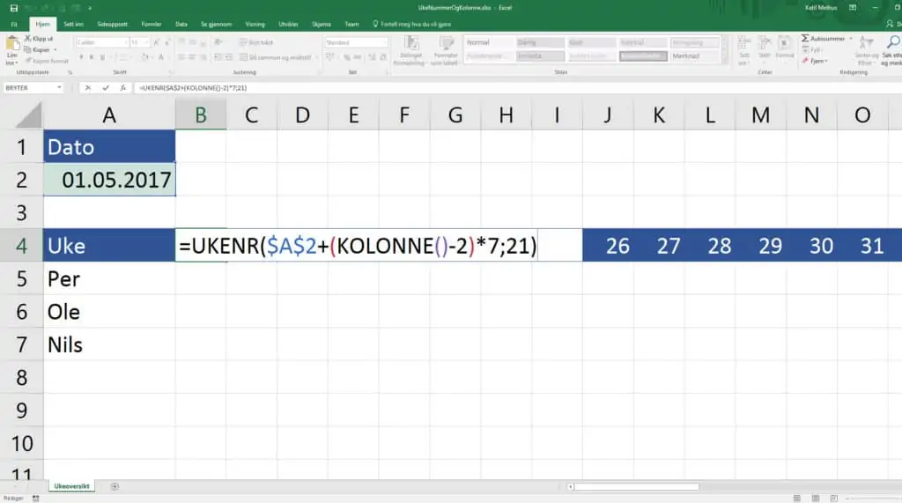Open the Sett inn tab
The image size is (902, 503).
coord(73,24)
